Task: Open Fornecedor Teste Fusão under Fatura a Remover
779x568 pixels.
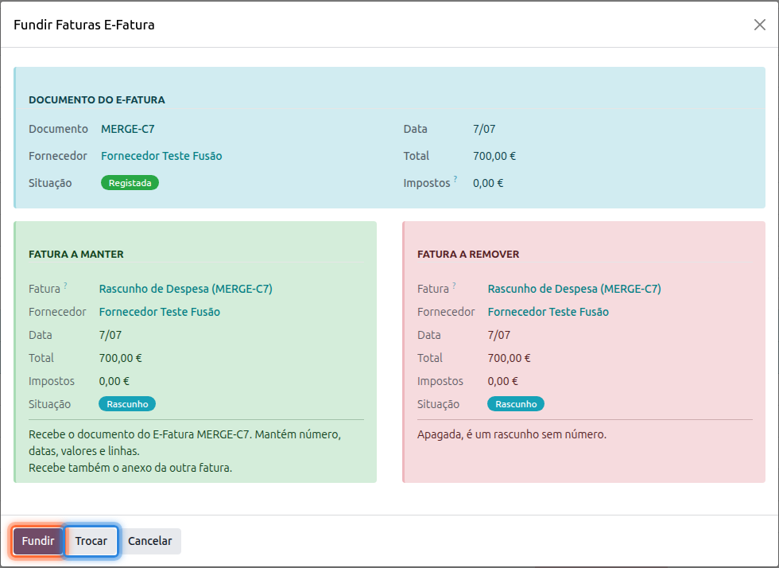Action: click(548, 312)
